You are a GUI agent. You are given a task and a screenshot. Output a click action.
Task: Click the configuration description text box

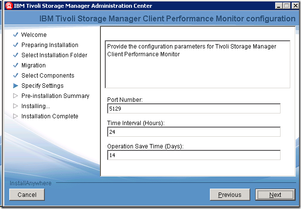[197, 64]
